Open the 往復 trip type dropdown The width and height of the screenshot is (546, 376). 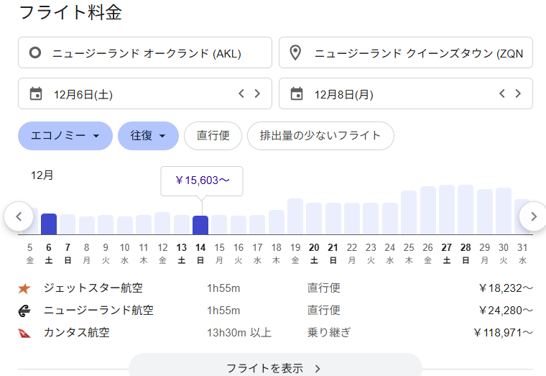pyautogui.click(x=148, y=136)
